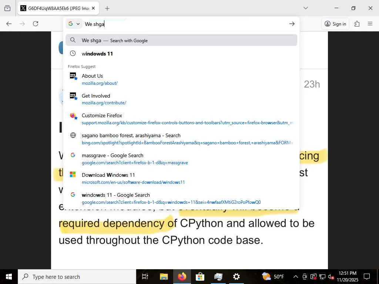This screenshot has height=284, width=379.
Task: Click the Sign in button
Action: [335, 24]
